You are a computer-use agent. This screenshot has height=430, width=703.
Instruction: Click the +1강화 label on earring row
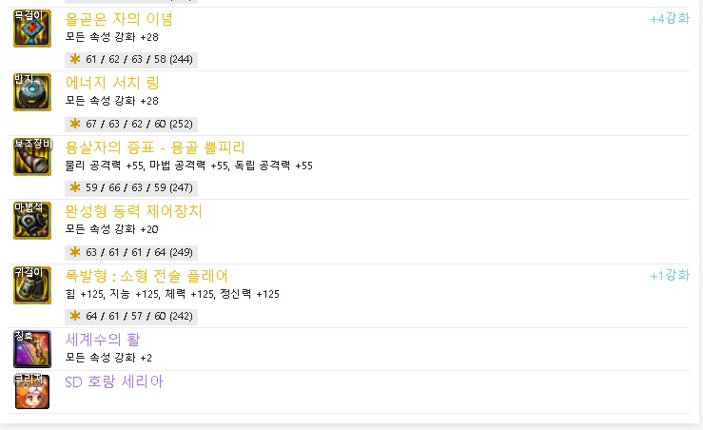[670, 276]
